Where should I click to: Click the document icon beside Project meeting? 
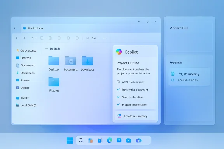click(x=173, y=74)
